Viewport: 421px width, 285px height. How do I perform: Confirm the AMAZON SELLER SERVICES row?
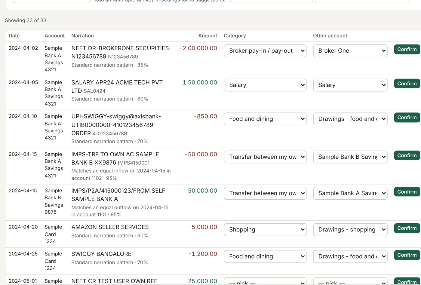(x=407, y=228)
